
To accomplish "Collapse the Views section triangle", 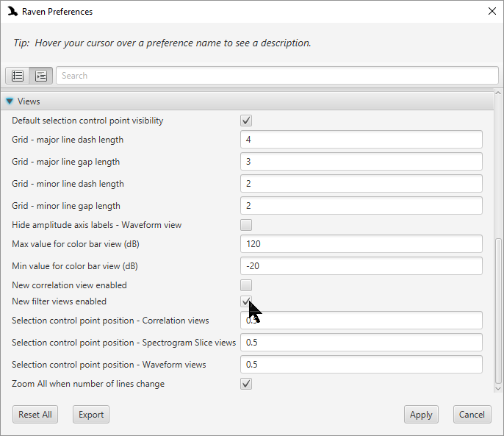I will [x=10, y=101].
